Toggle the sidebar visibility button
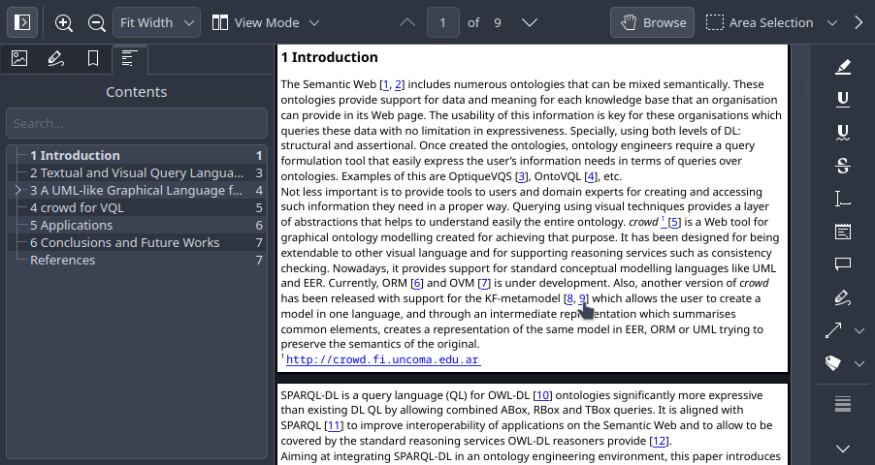 (x=23, y=22)
